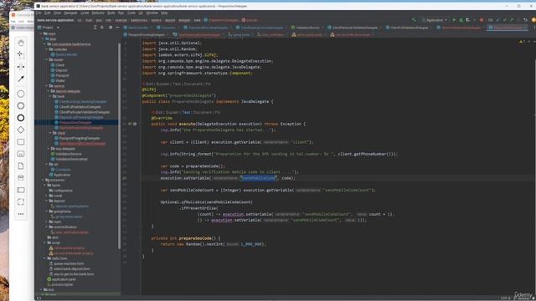The width and height of the screenshot is (536, 301).
Task: Collapse the resources folder
Action: click(43, 180)
